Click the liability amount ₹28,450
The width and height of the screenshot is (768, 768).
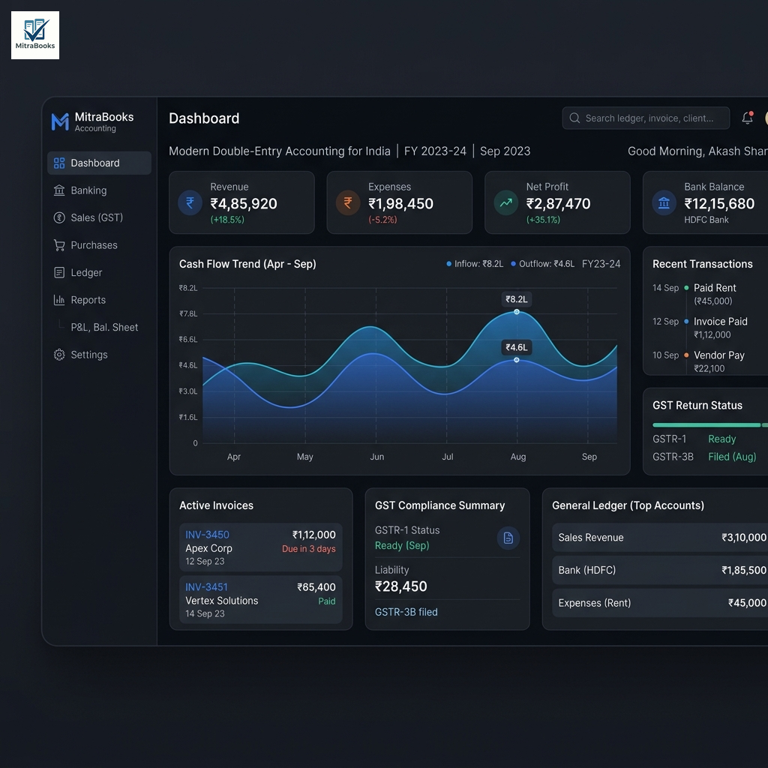pyautogui.click(x=401, y=586)
